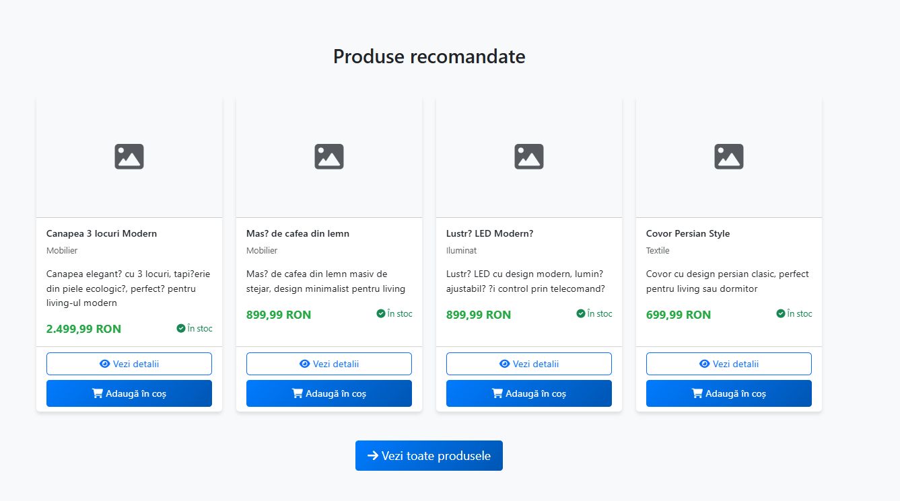The width and height of the screenshot is (900, 501).
Task: Click image placeholder icon on Covor Persian card
Action: (x=729, y=156)
